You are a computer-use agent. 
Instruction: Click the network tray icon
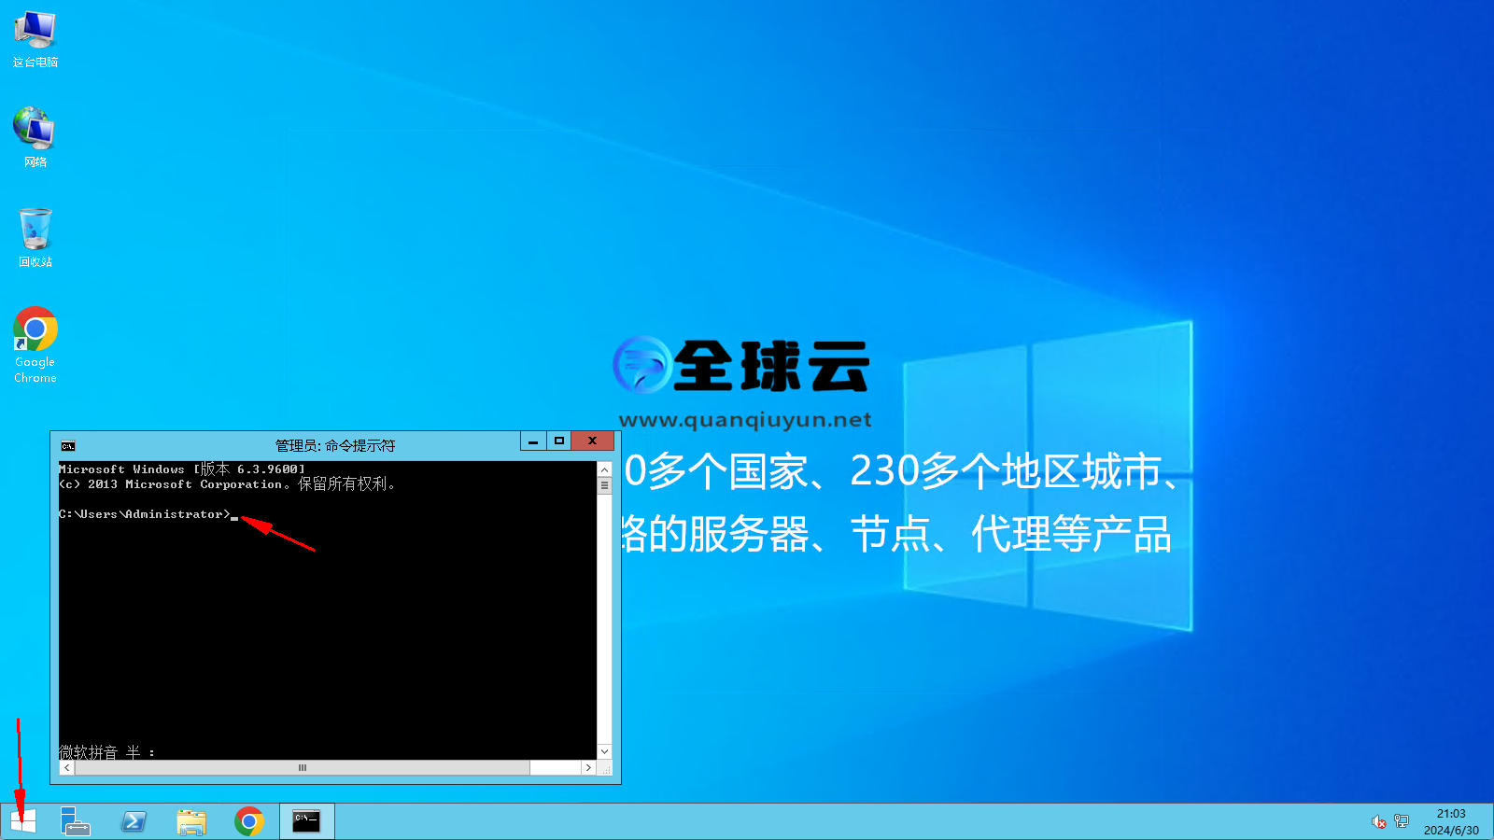coord(1402,821)
